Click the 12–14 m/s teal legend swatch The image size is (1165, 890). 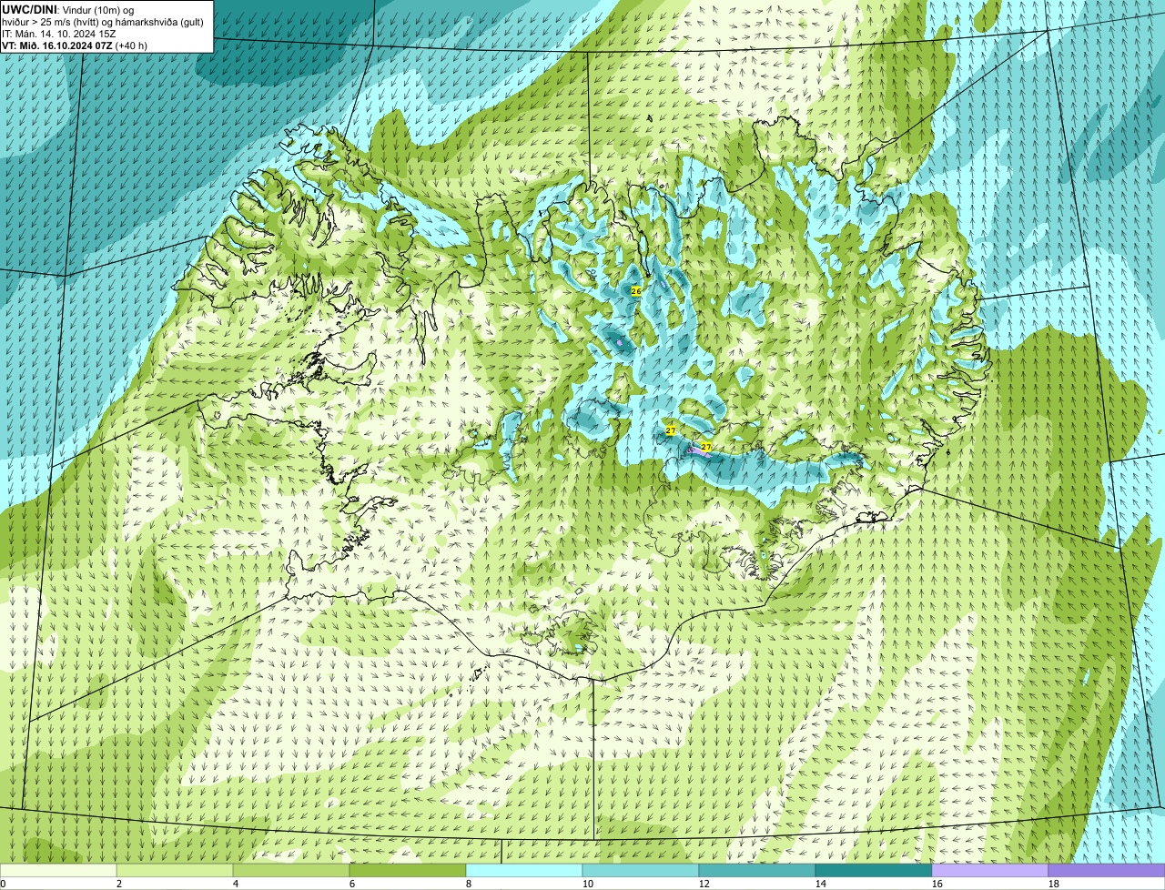(757, 870)
